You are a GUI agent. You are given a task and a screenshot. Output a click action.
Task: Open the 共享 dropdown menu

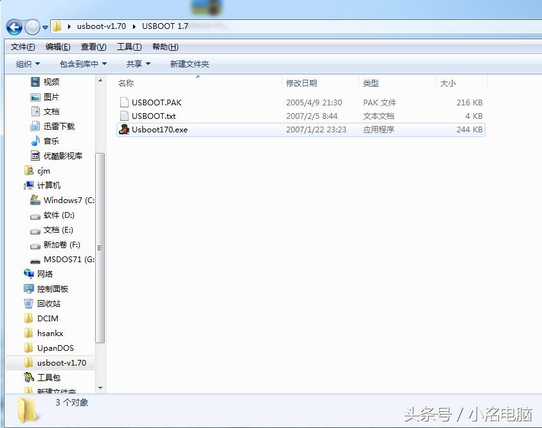tap(138, 64)
